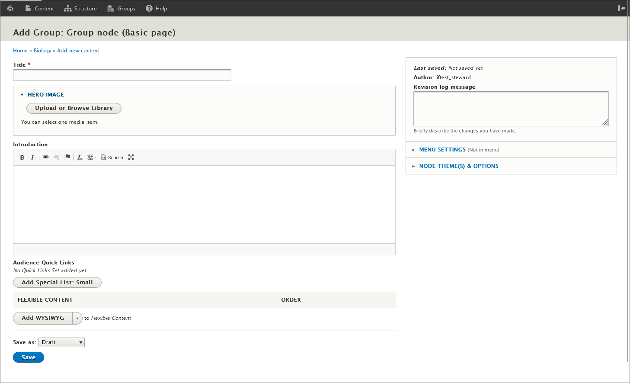Open the language dropdown in editor toolbar
The width and height of the screenshot is (630, 383).
point(92,158)
